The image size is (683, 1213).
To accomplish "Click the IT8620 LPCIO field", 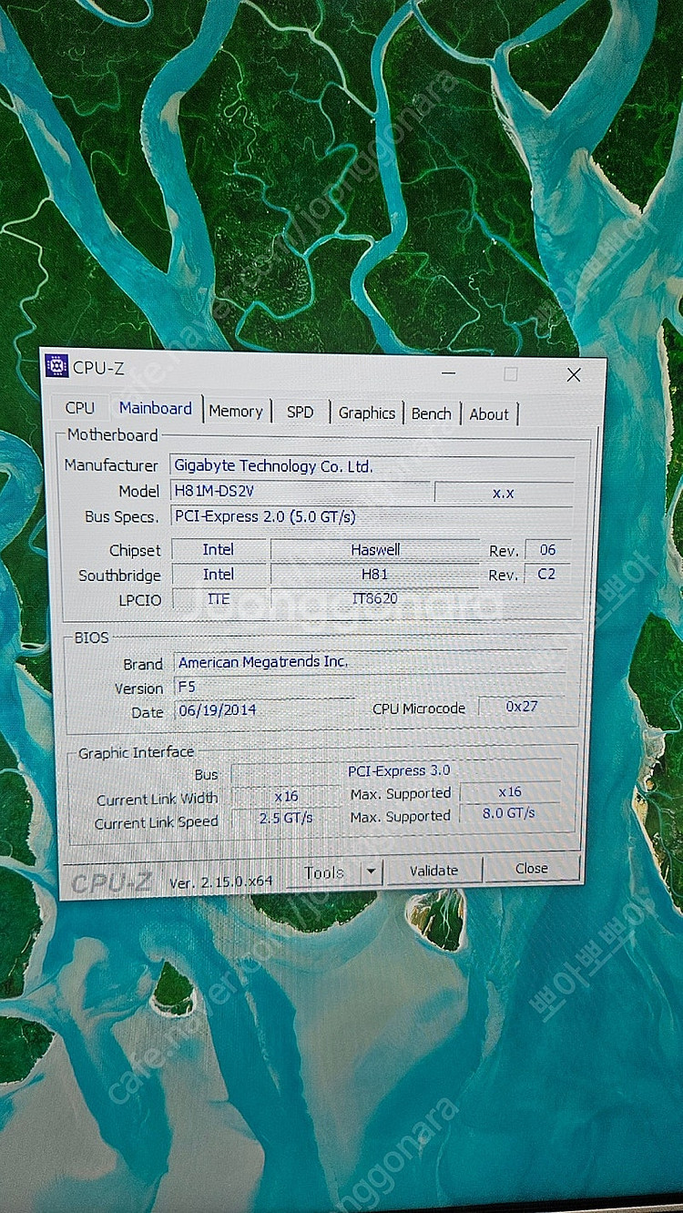I will (x=375, y=598).
